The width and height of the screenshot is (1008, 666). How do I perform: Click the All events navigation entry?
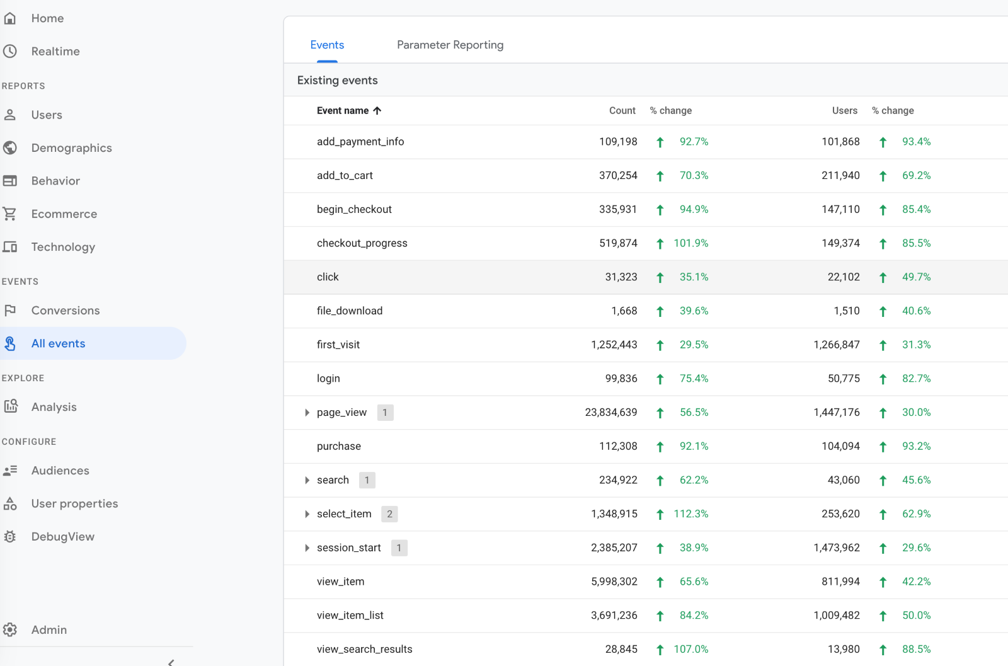pyautogui.click(x=58, y=343)
